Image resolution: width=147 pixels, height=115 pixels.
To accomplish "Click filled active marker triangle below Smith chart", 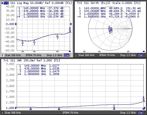I will pos(144,51).
